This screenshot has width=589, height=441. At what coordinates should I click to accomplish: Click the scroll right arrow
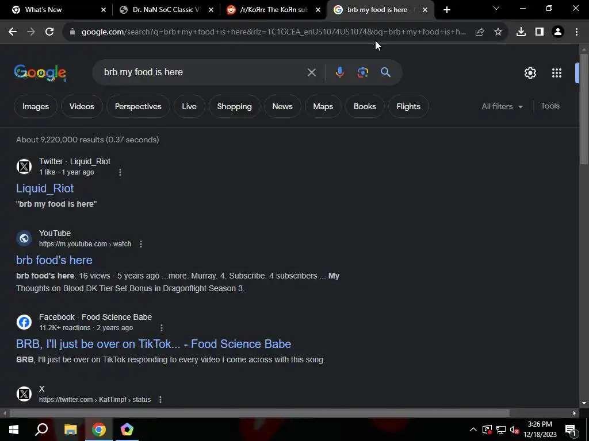pos(575,413)
